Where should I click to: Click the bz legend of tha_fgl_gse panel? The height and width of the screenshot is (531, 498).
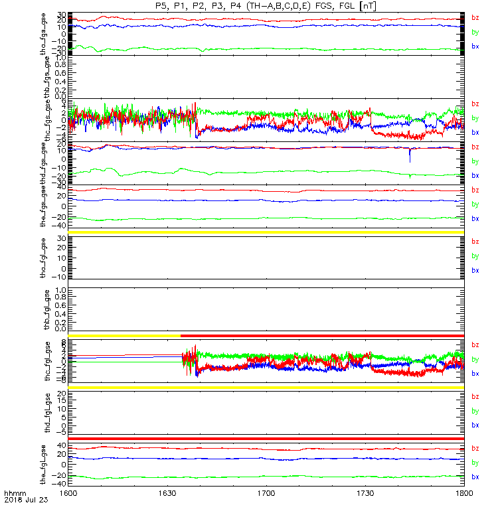[475, 242]
